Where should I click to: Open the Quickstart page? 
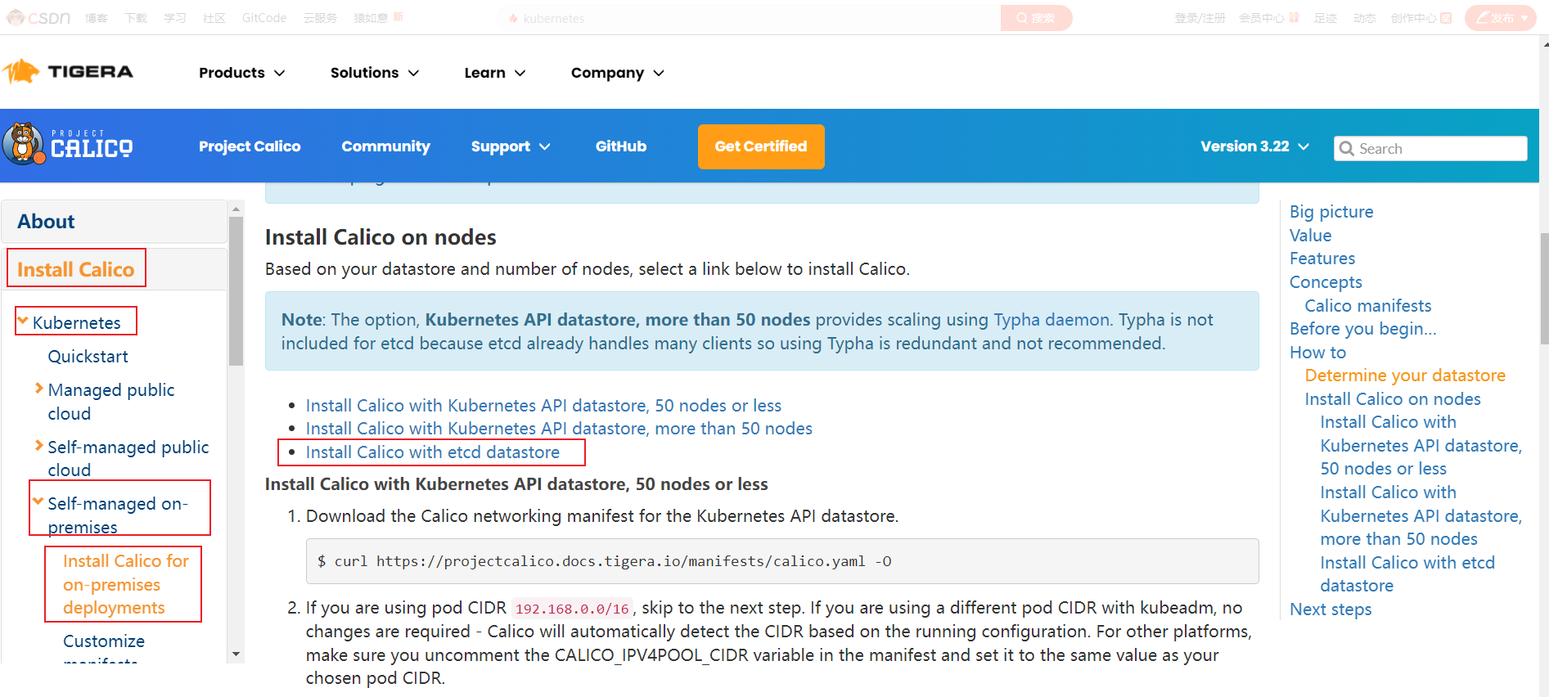tap(88, 356)
